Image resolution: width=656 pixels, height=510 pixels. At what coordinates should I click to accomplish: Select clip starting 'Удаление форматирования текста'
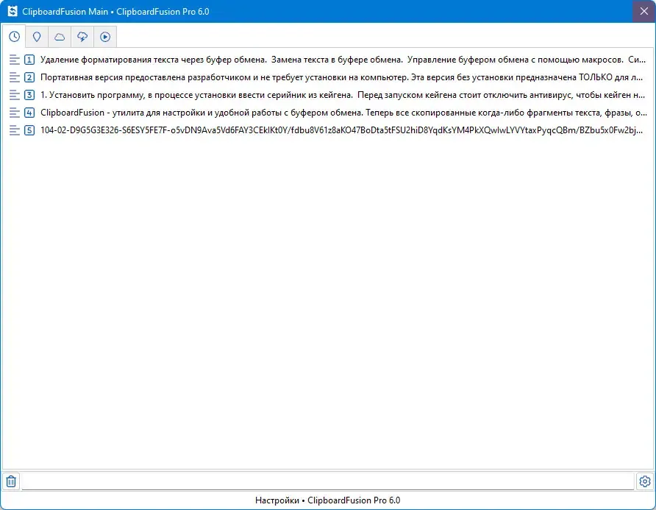pyautogui.click(x=328, y=60)
